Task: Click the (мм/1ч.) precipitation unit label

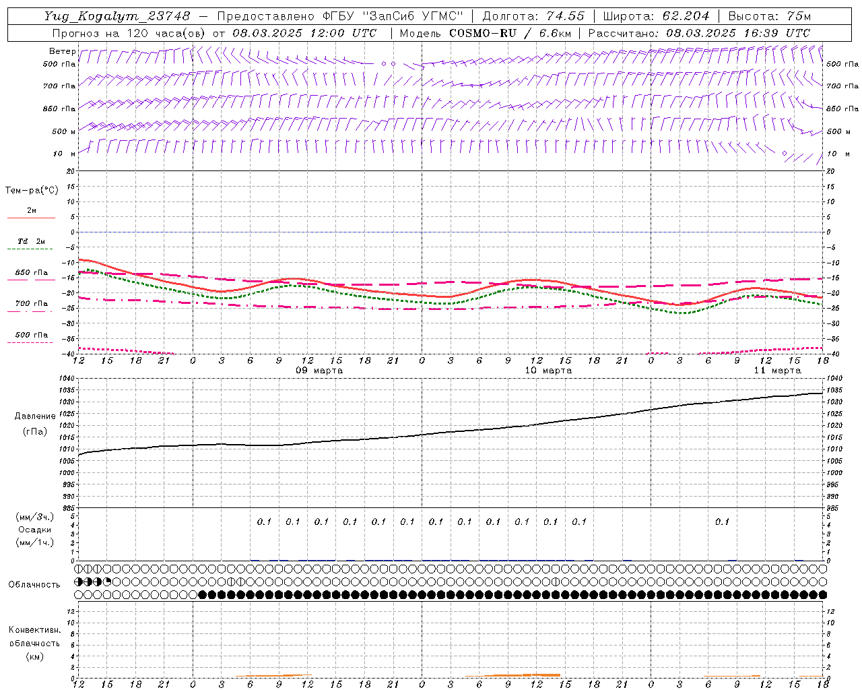Action: (x=35, y=542)
